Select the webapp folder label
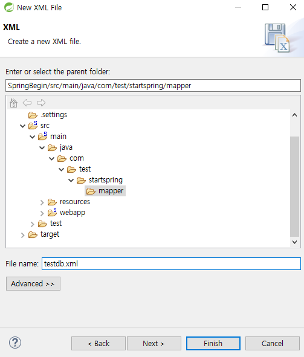304x357 pixels. coord(73,213)
